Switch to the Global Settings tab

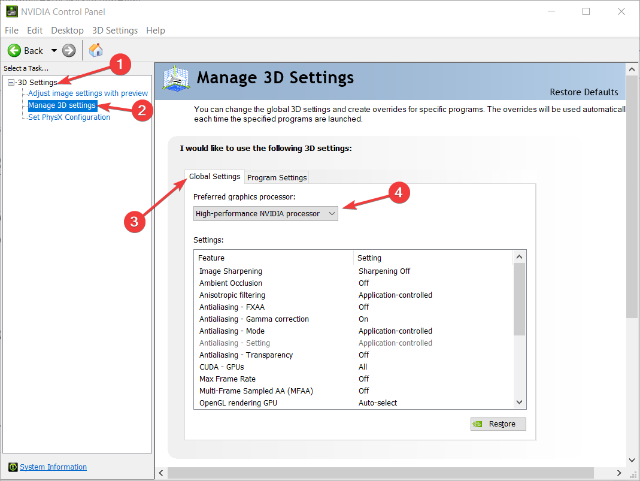tap(215, 176)
